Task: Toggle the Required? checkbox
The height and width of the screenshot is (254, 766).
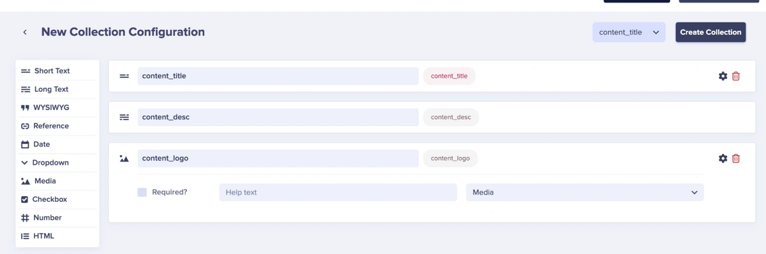Action: coord(142,192)
